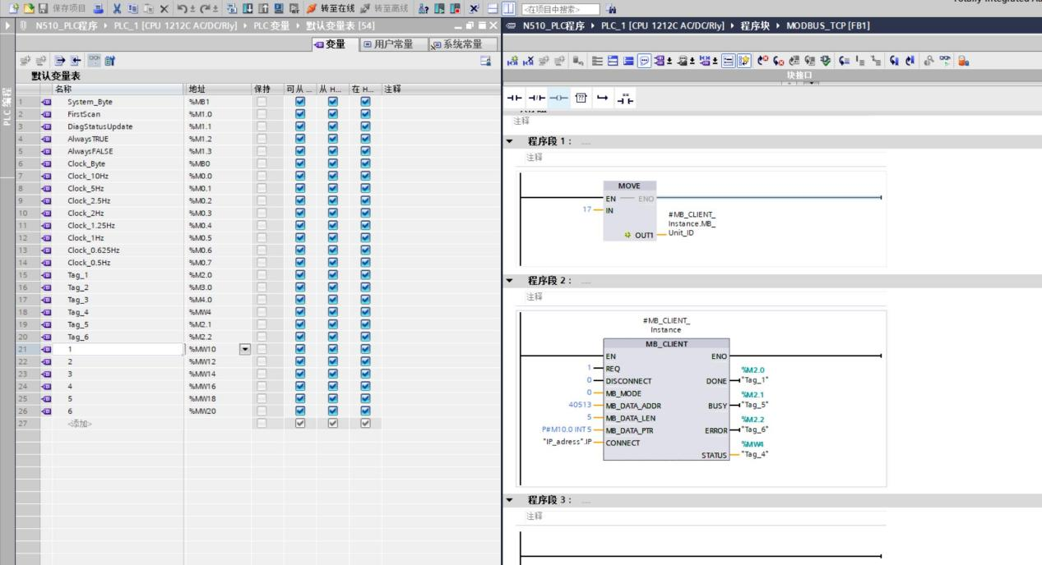1042x565 pixels.
Task: Click <添加> to add new tag
Action: pos(80,423)
